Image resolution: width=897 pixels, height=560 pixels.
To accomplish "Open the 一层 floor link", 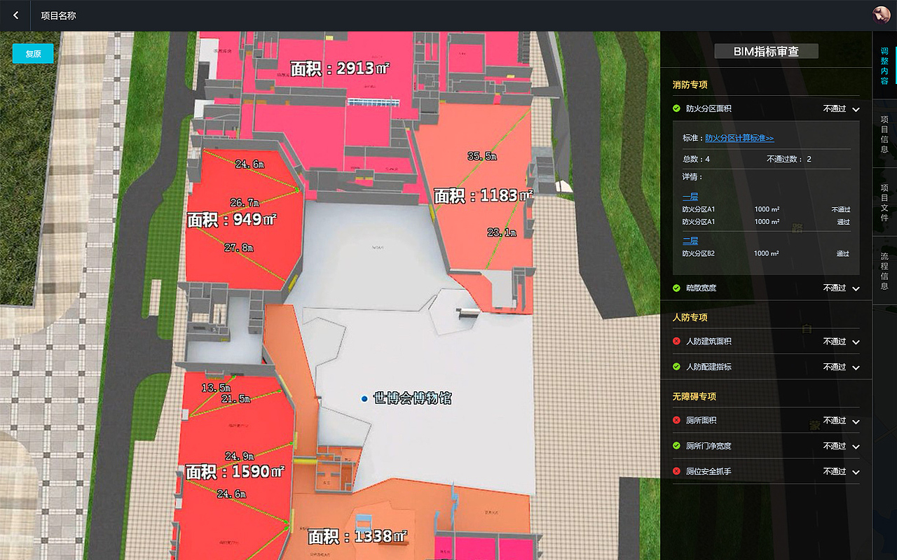I will coord(690,197).
